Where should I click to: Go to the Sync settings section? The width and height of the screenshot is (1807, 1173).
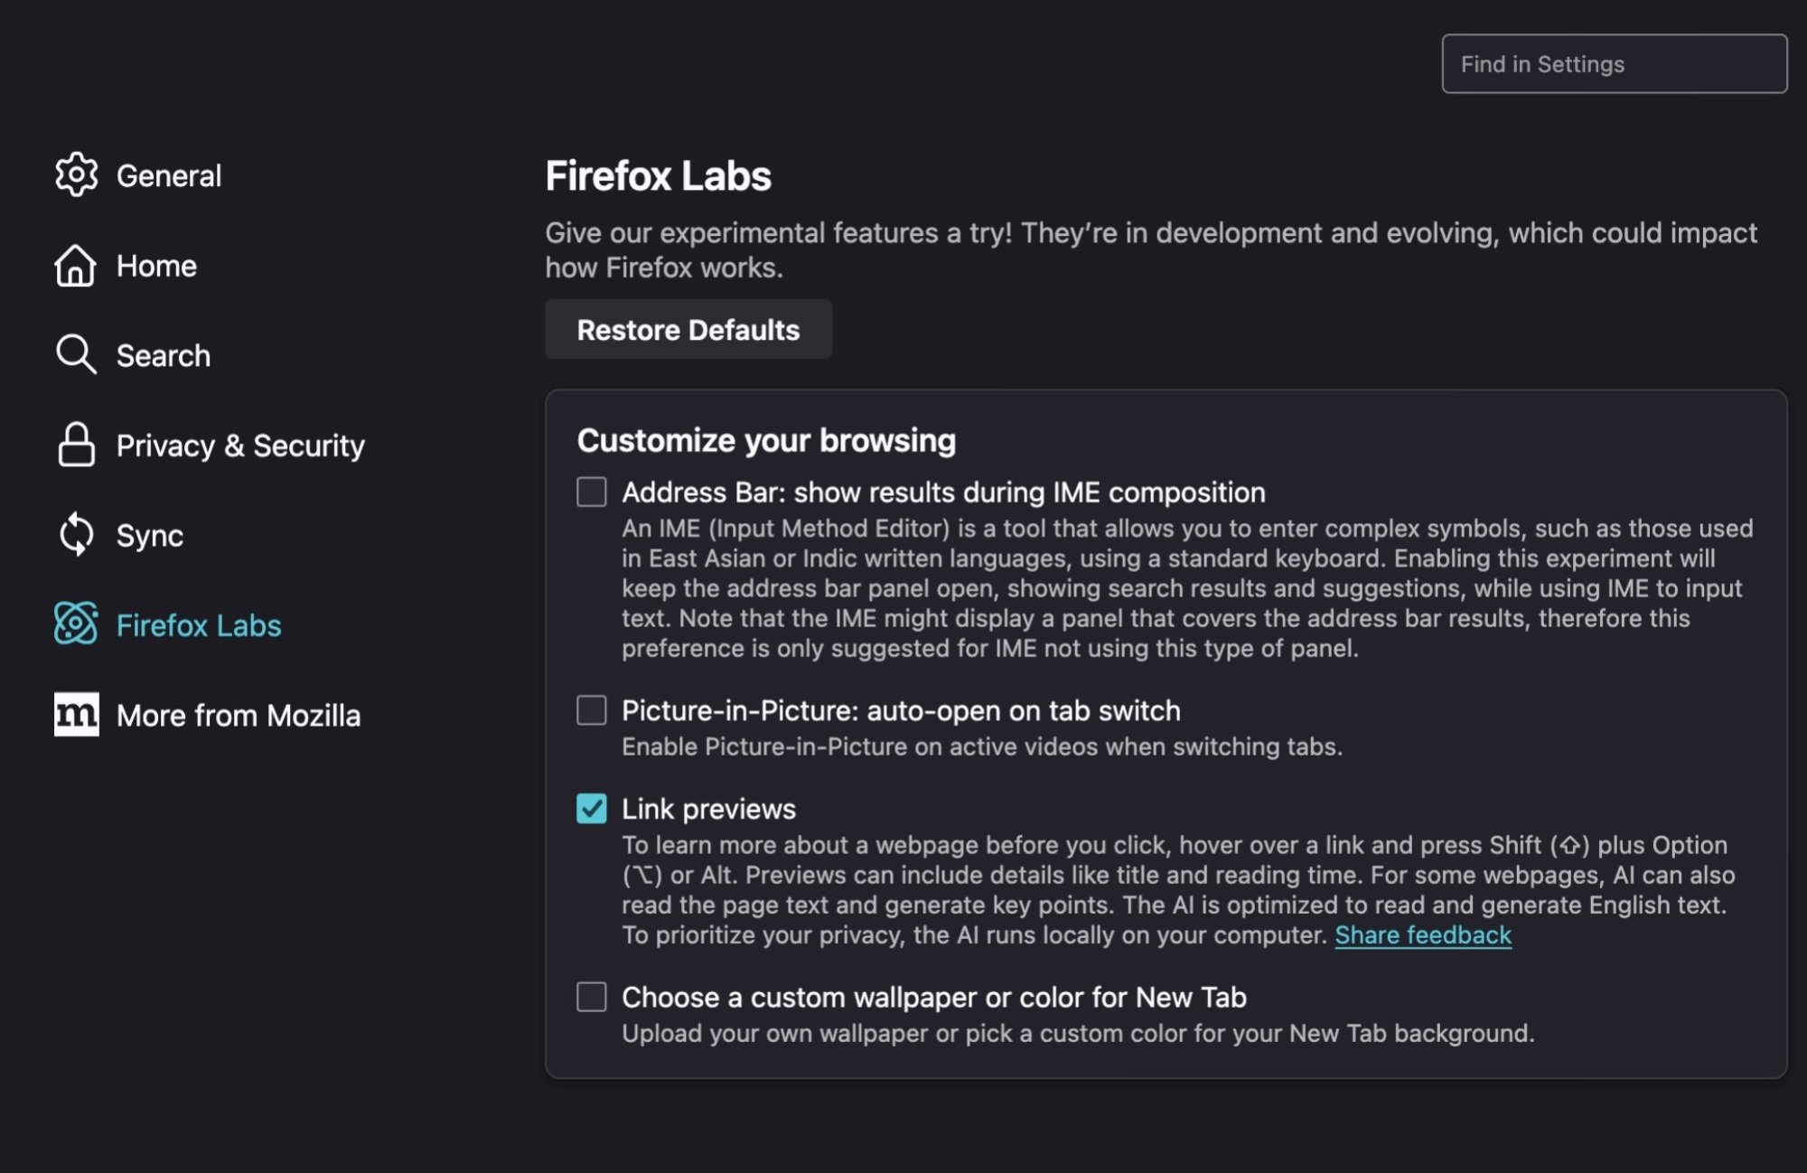[150, 535]
